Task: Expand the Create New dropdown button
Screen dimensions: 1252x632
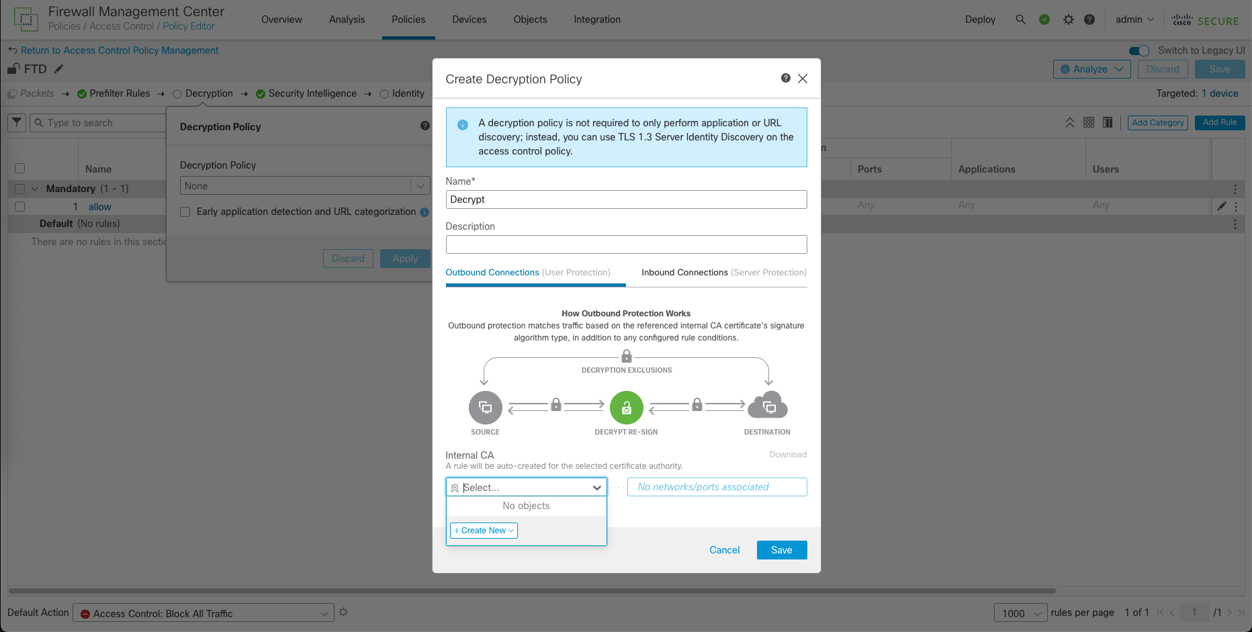Action: click(484, 531)
